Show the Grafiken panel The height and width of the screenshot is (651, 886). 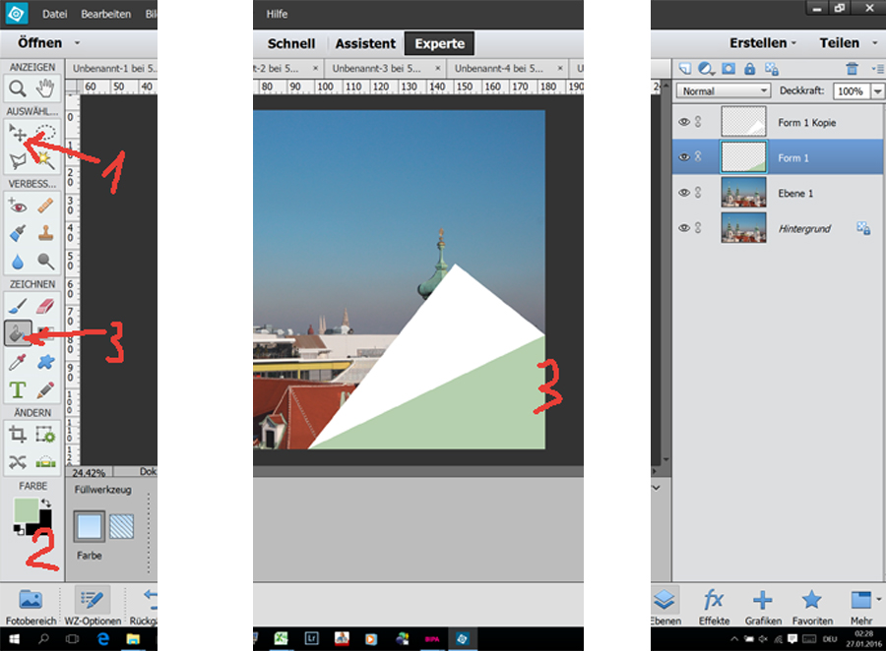pyautogui.click(x=763, y=607)
